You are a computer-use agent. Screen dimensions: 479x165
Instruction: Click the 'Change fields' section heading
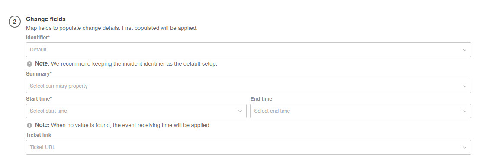coord(46,19)
